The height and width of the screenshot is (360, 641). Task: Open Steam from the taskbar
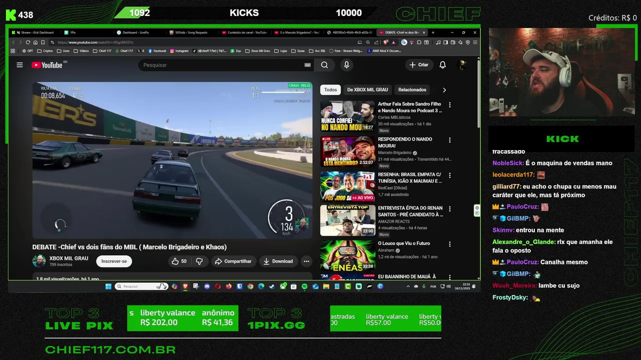(272, 286)
